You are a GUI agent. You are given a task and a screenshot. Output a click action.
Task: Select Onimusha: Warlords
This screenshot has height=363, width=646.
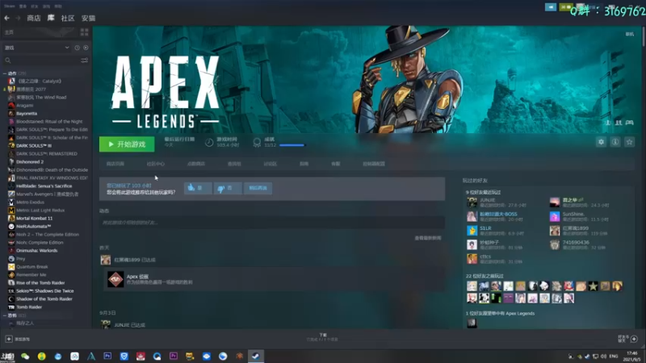point(36,251)
